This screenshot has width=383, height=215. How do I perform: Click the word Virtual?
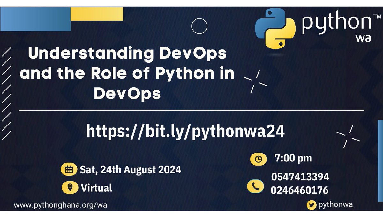tap(96, 188)
